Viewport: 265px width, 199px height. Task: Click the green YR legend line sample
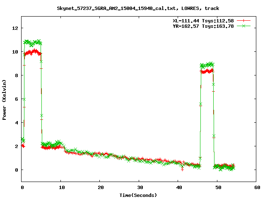243,26
